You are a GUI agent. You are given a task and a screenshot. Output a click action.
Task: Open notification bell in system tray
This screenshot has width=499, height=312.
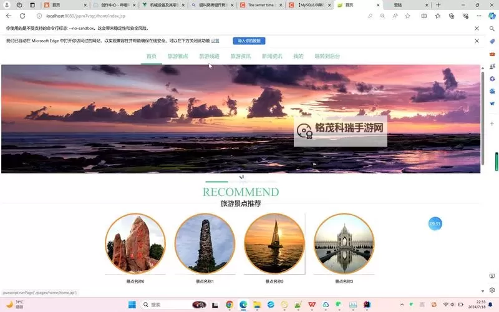[490, 305]
